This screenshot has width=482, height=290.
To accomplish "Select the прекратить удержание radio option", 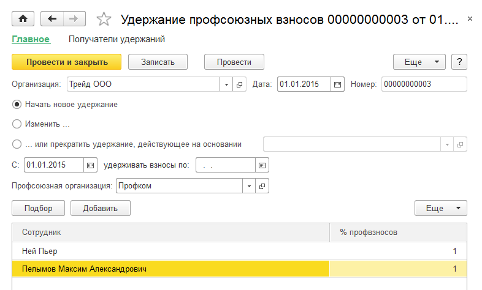I will pyautogui.click(x=17, y=144).
